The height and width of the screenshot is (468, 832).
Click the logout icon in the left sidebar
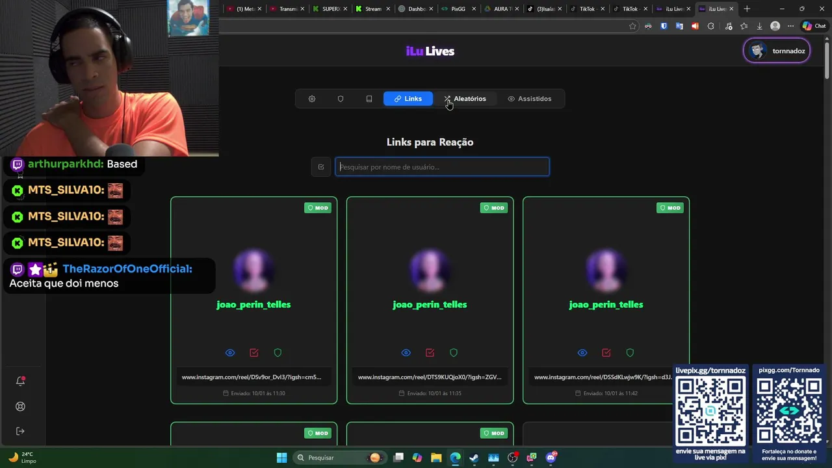pyautogui.click(x=20, y=431)
